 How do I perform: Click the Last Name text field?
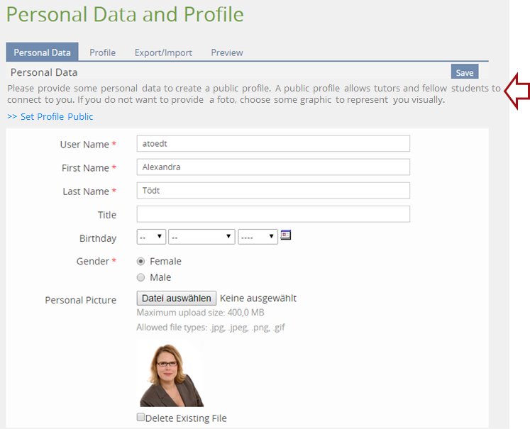[x=273, y=191]
